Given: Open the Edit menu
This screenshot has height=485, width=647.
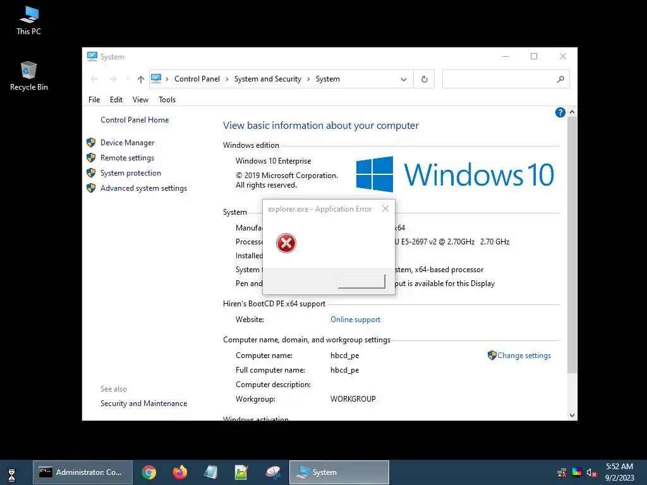Looking at the screenshot, I should (116, 100).
